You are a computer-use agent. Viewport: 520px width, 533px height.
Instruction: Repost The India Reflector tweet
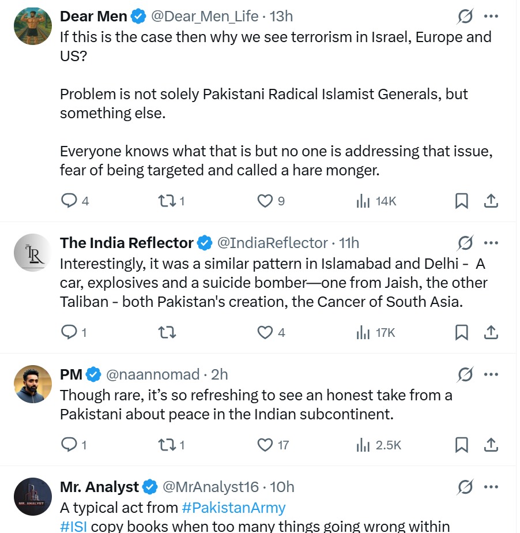pyautogui.click(x=166, y=332)
